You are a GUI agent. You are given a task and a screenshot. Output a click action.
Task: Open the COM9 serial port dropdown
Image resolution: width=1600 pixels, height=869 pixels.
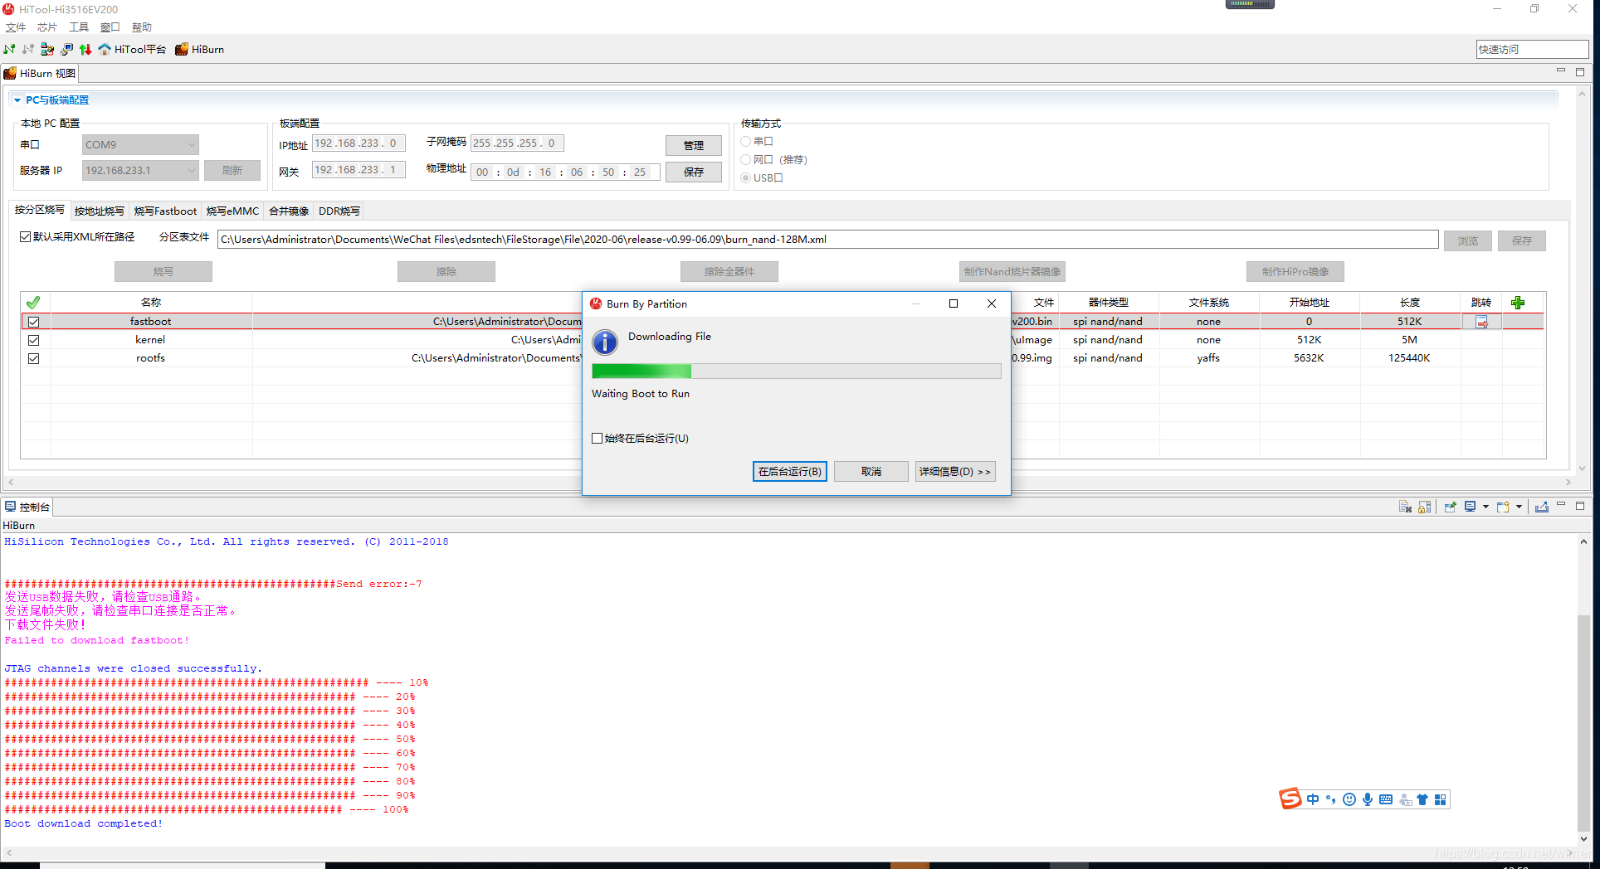(140, 144)
